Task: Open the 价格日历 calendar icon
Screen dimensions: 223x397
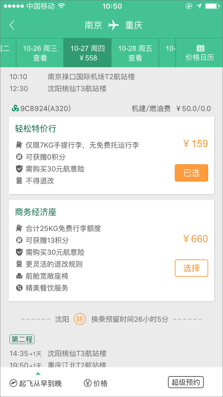Action: coord(200,48)
